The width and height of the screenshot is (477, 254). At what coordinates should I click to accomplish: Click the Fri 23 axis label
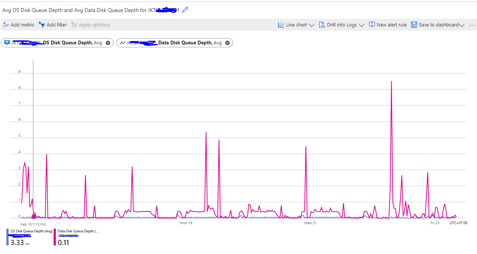point(435,223)
